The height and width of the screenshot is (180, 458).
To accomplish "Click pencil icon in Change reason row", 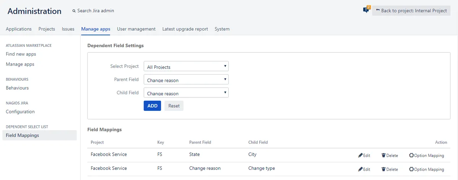I will pyautogui.click(x=360, y=169).
